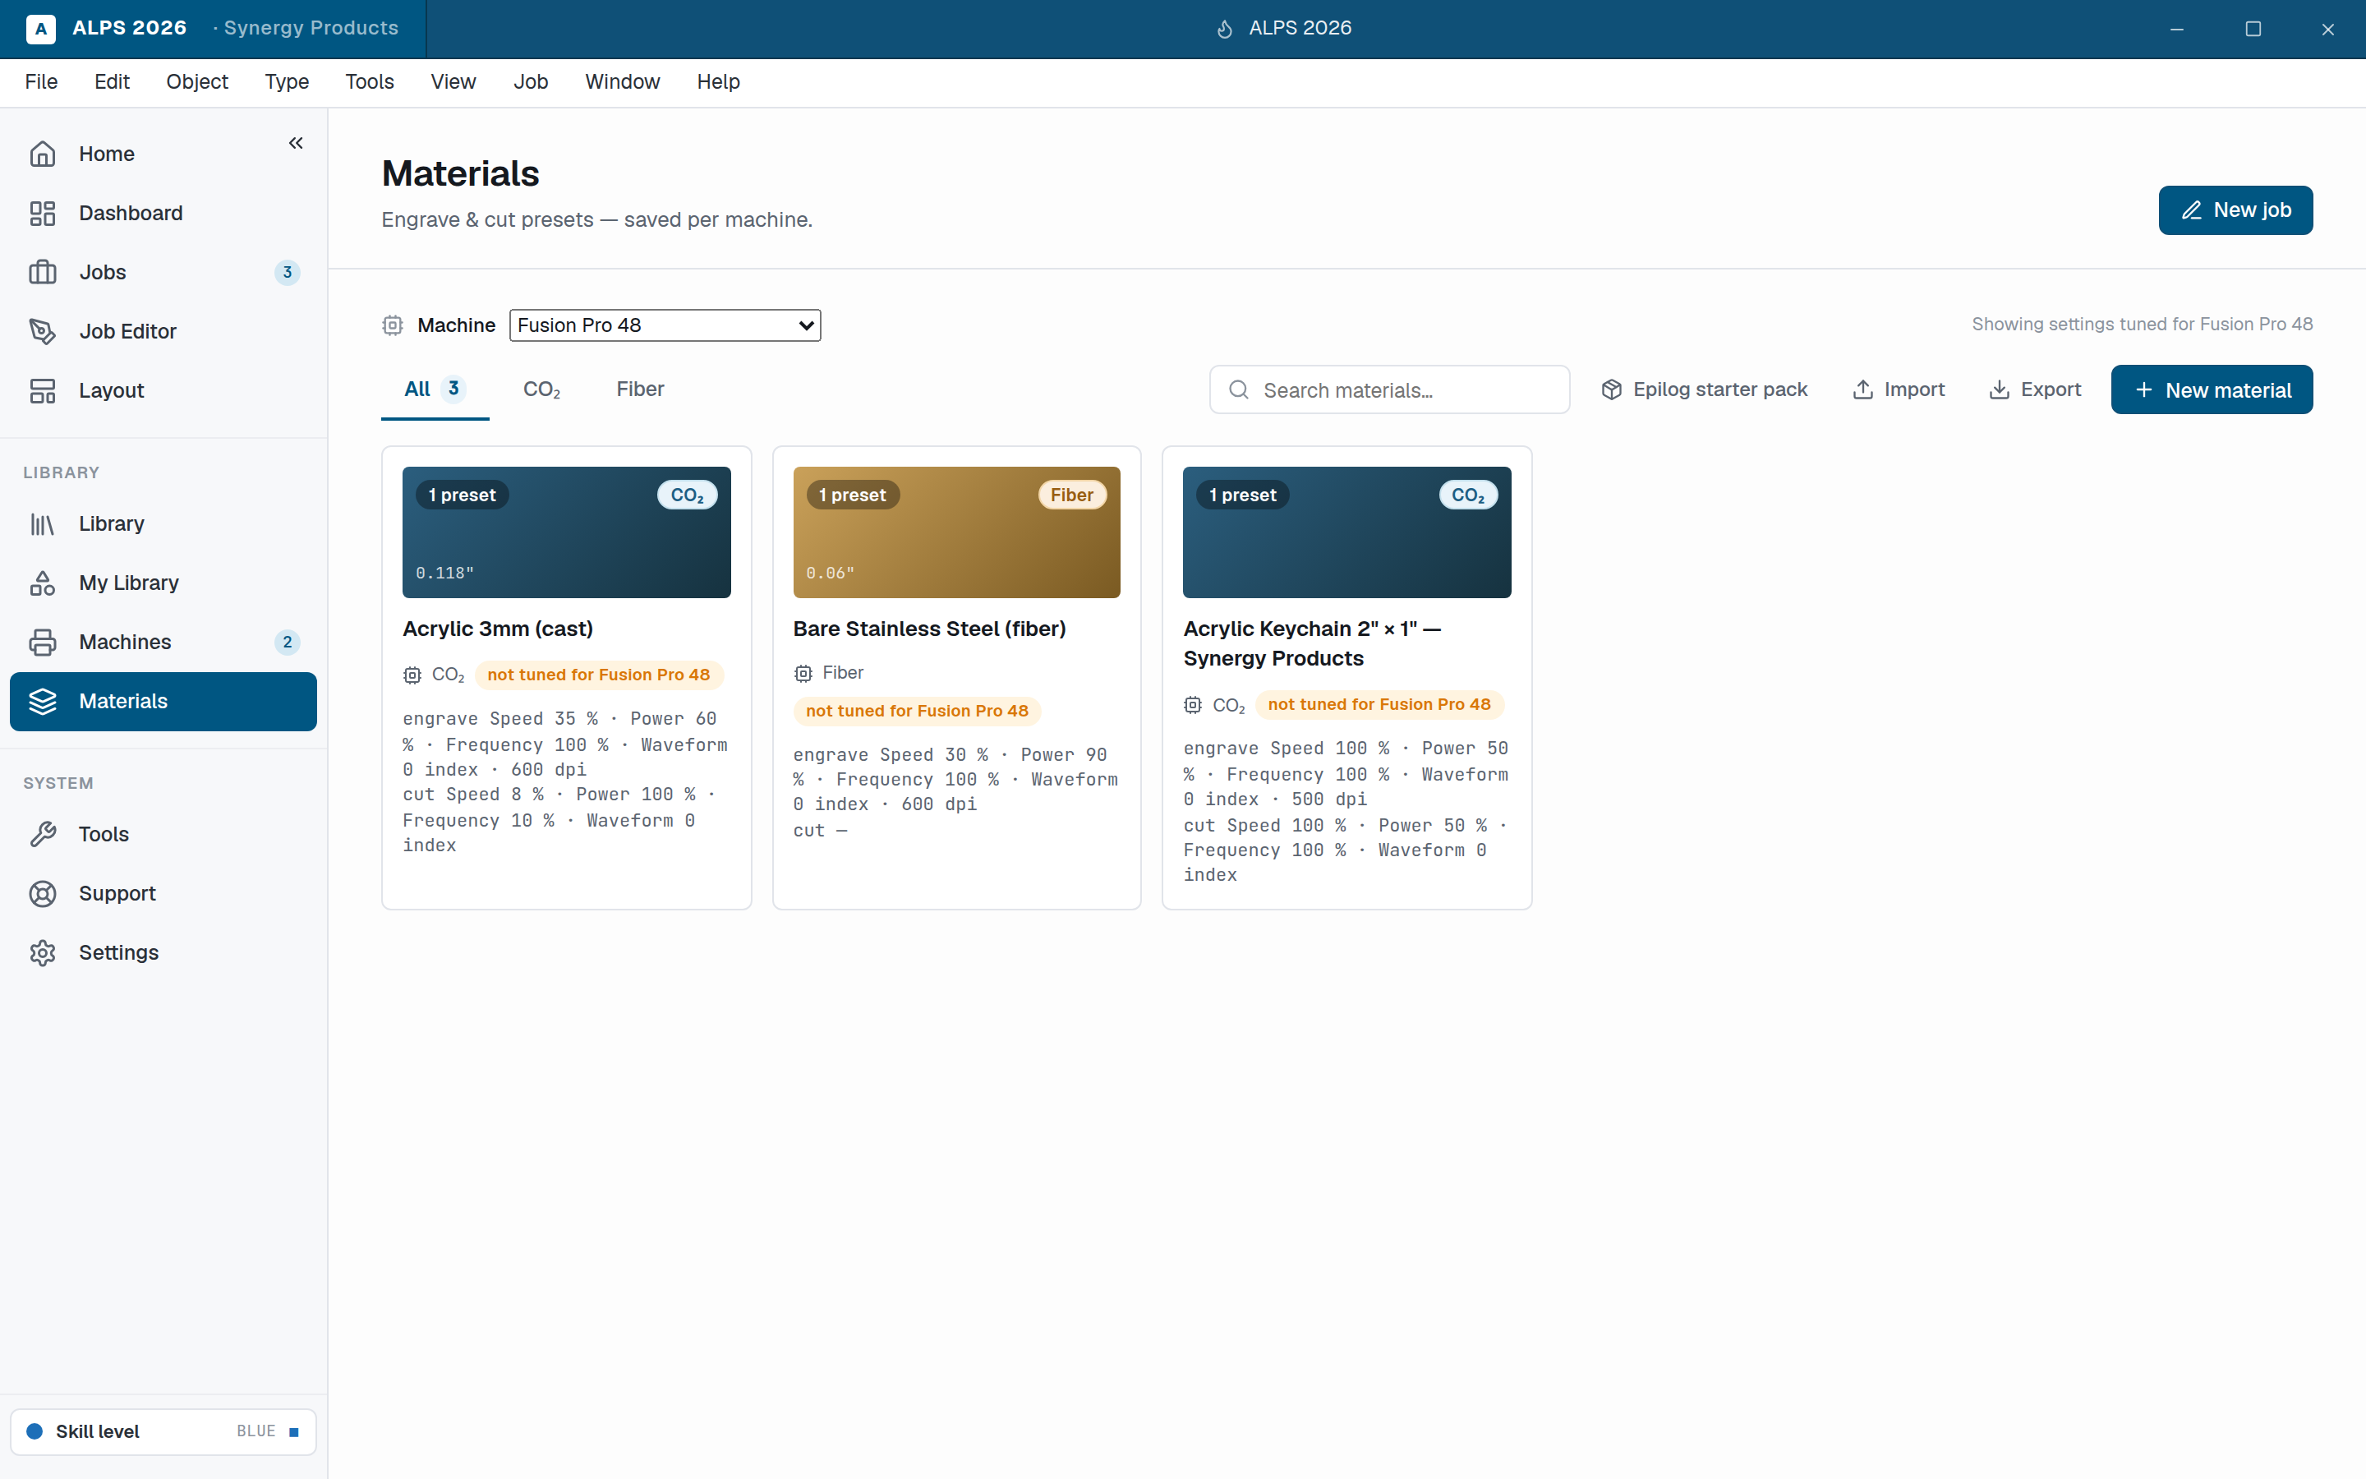
Task: Click the Settings gear icon
Action: pos(42,953)
